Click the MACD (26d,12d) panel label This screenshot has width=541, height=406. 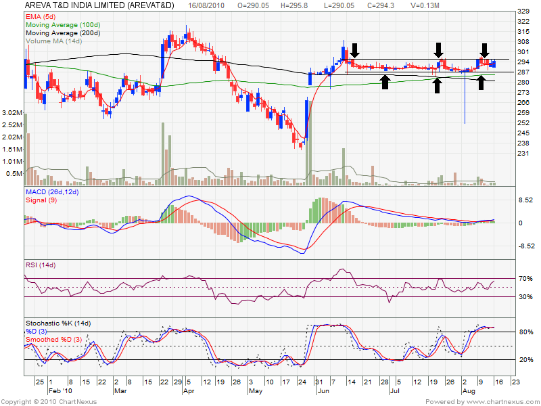[x=51, y=193]
